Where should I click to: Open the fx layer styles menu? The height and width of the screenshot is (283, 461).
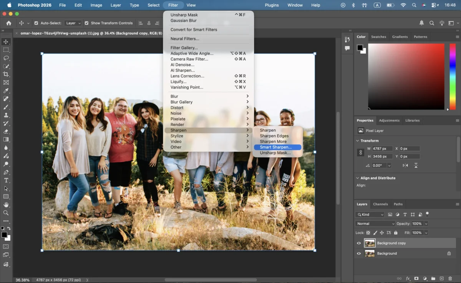(x=408, y=279)
